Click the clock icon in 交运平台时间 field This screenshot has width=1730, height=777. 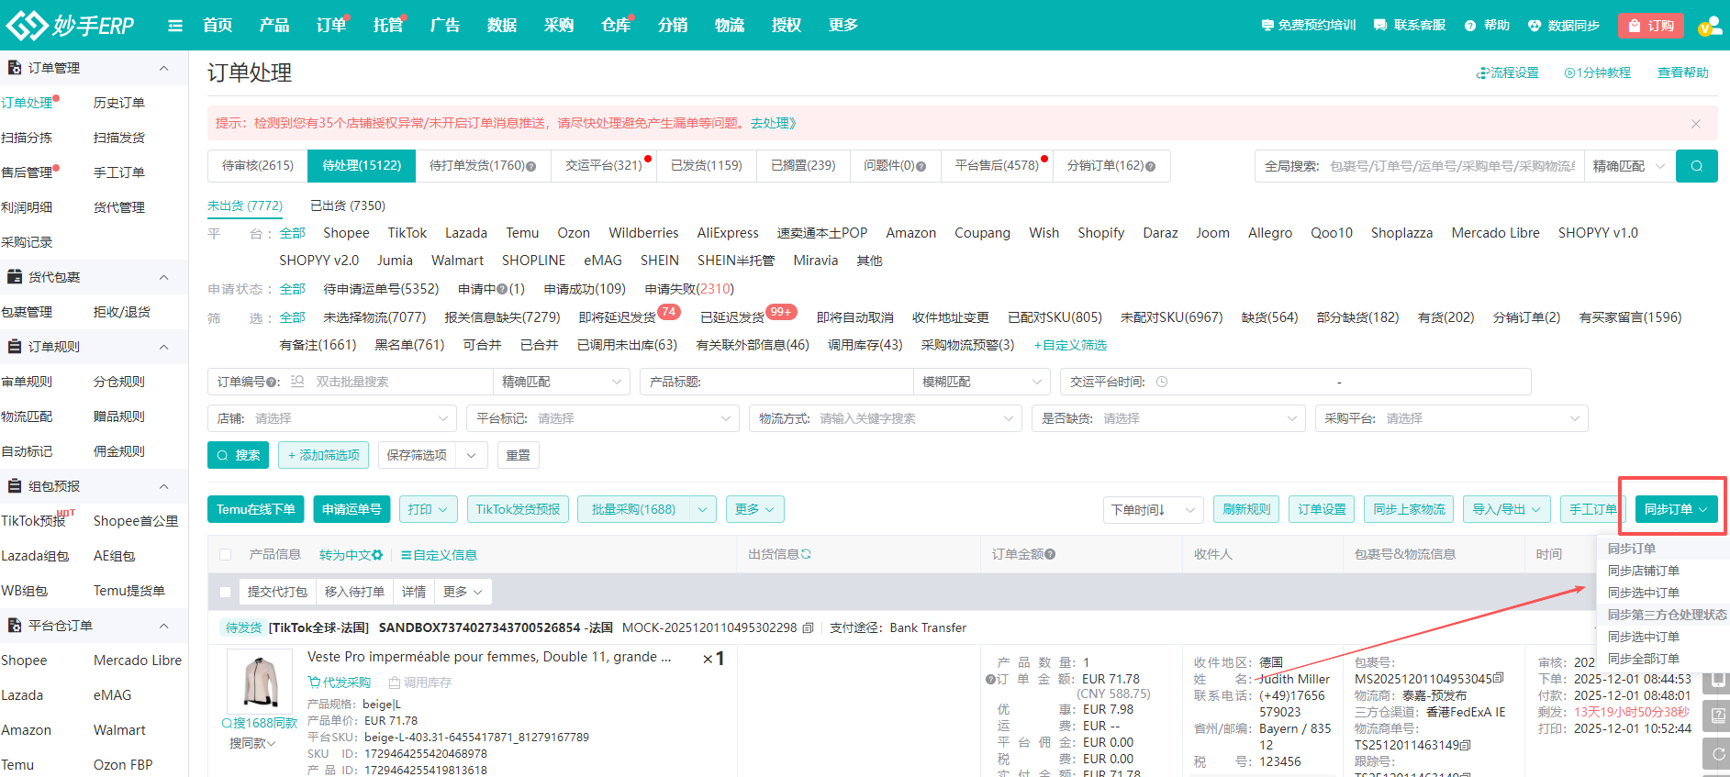tap(1162, 382)
